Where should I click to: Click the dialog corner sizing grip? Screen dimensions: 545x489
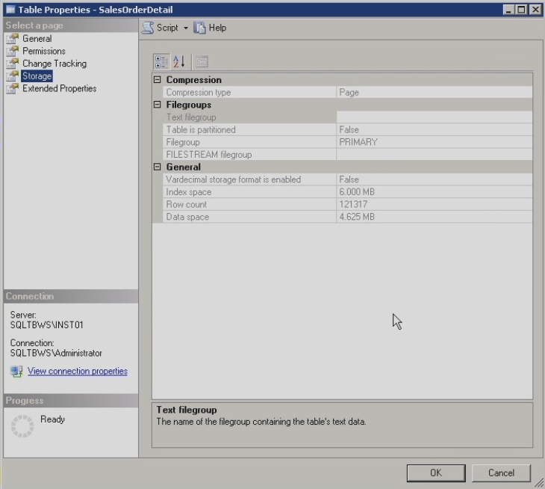pyautogui.click(x=539, y=483)
